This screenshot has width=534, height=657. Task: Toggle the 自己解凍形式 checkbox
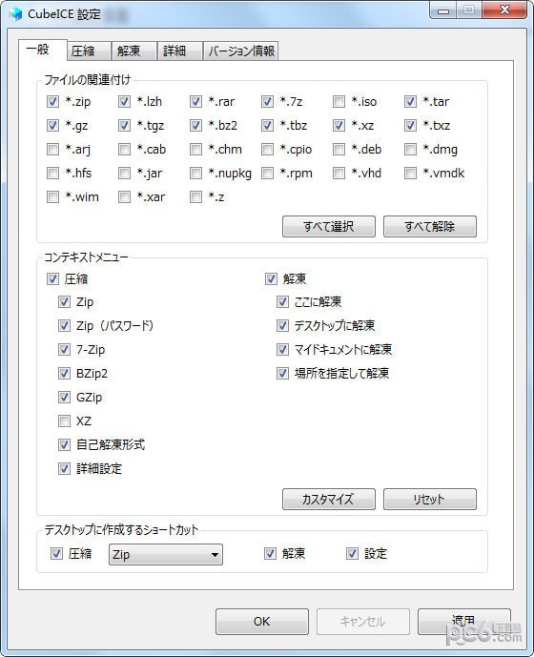[x=64, y=444]
